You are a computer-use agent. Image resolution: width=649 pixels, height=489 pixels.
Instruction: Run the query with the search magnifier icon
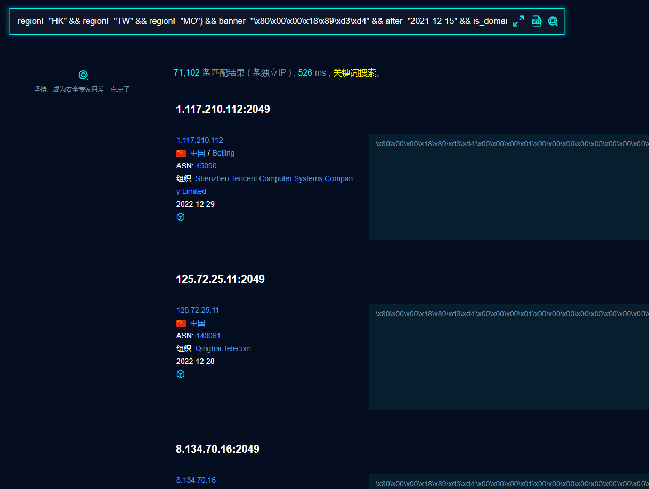(x=553, y=21)
